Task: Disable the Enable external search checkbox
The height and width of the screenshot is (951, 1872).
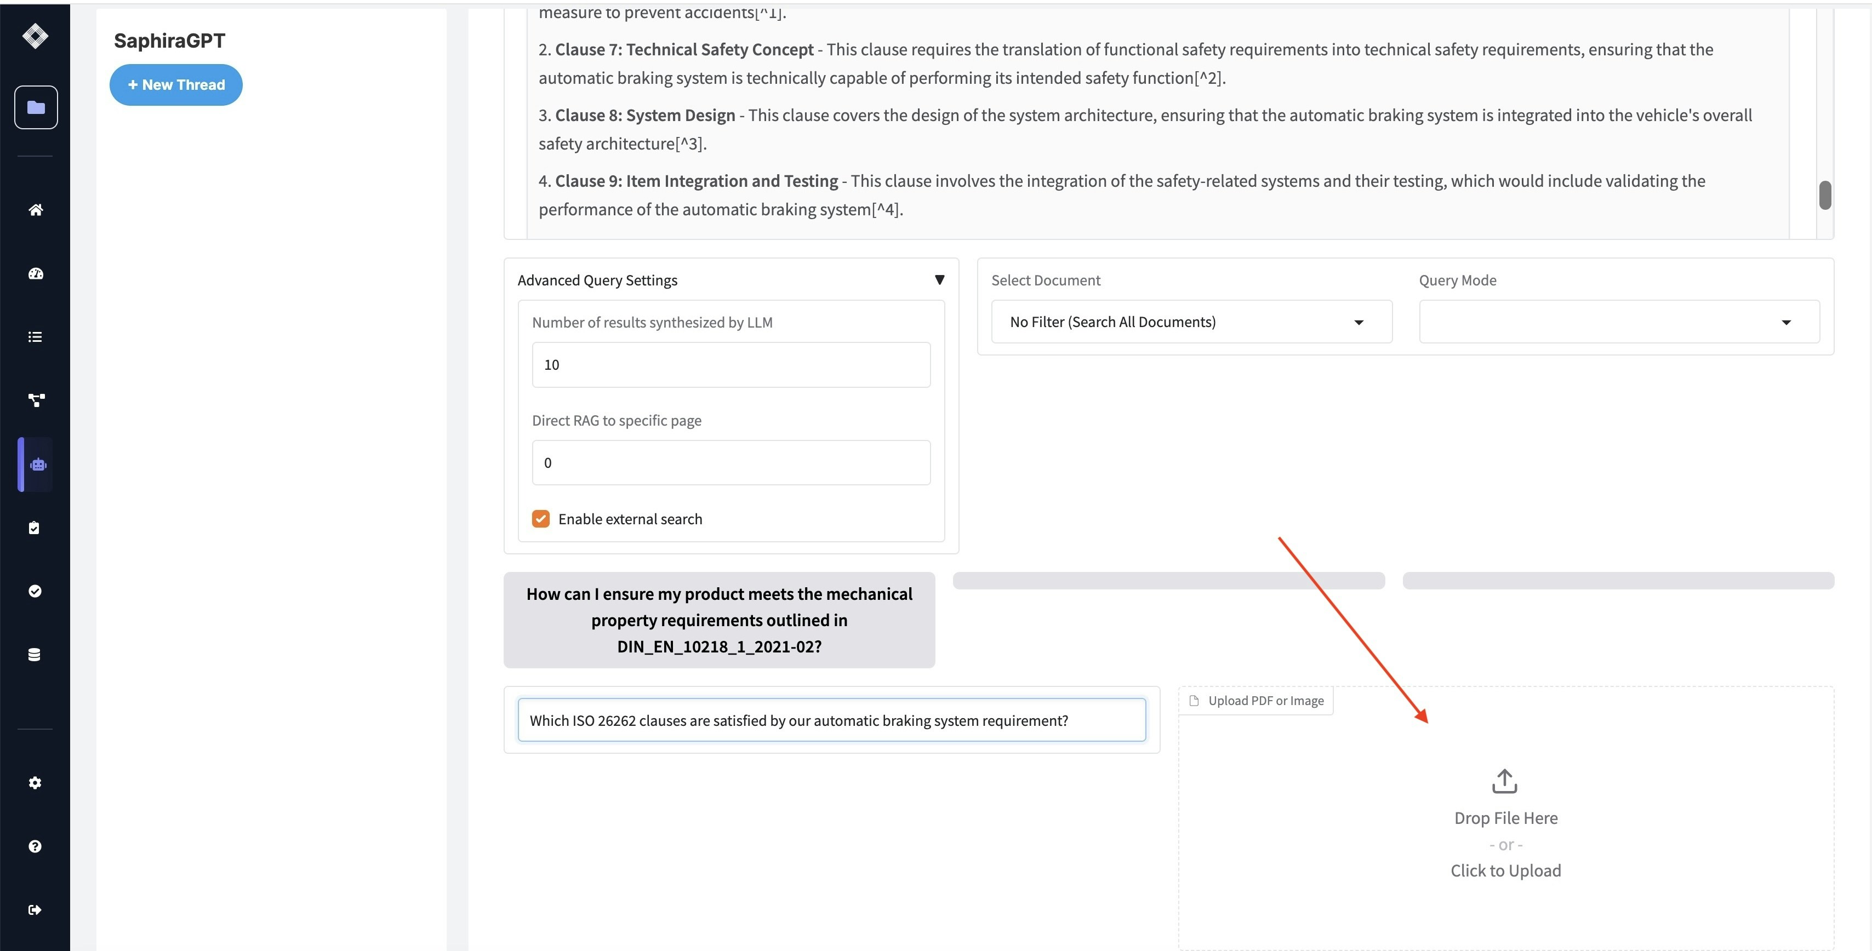Action: (x=541, y=519)
